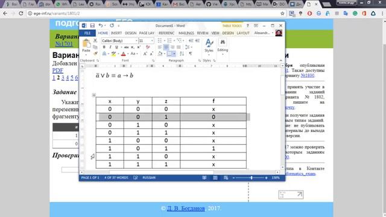Open the word count 4 OF 37 WORDS

click(x=116, y=178)
